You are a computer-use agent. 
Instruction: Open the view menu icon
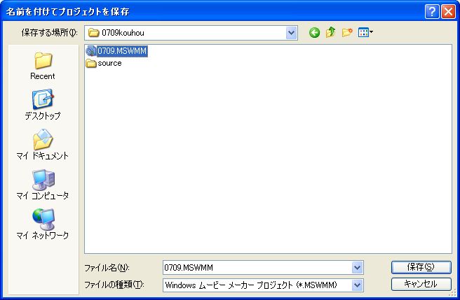tap(365, 32)
